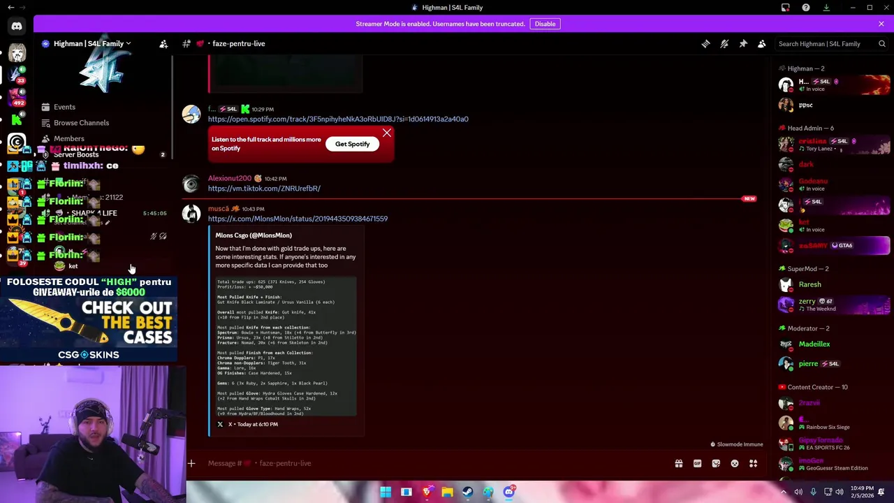Screen dimensions: 894x503
Task: Open the sticker picker icon
Action: [x=716, y=463]
